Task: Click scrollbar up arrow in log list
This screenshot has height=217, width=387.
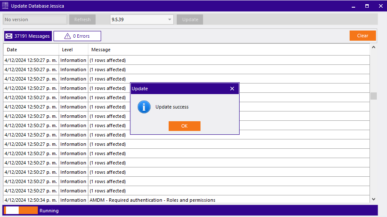Action: tap(373, 47)
